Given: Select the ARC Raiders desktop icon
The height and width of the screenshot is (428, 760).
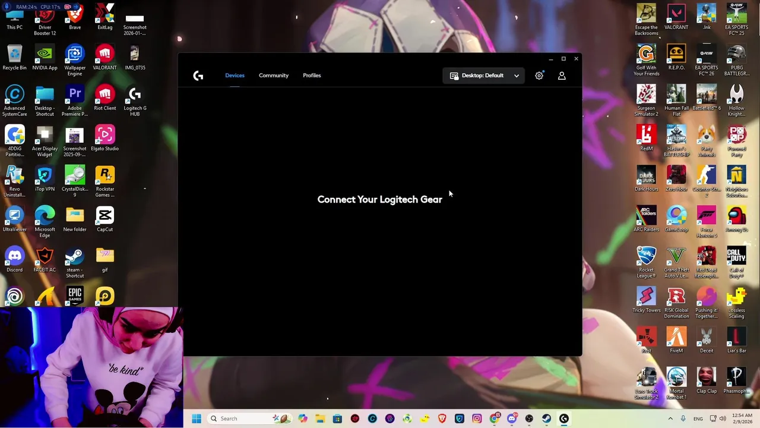Looking at the screenshot, I should pyautogui.click(x=646, y=219).
